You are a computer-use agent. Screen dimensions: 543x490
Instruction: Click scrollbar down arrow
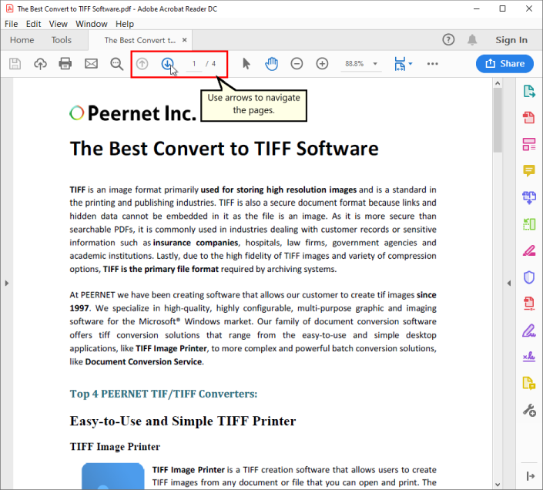[498, 485]
